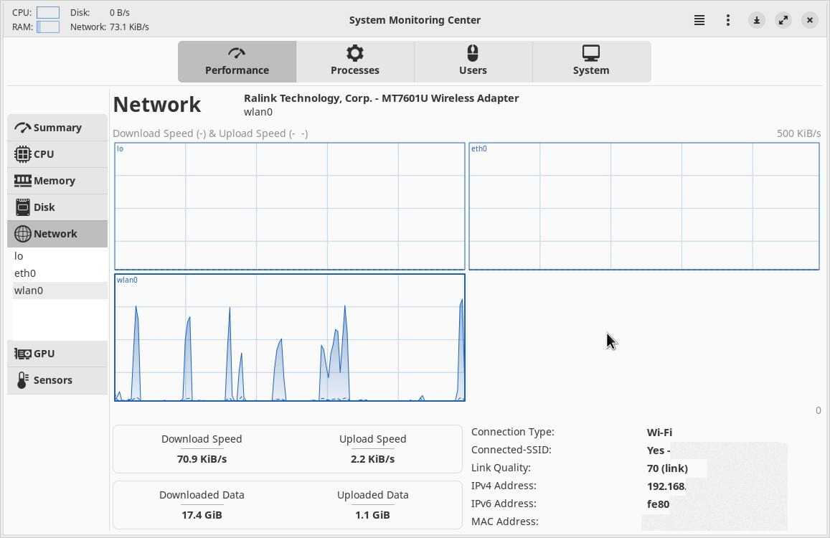Open the customize tabs list icon in header
The width and height of the screenshot is (830, 538).
click(x=699, y=20)
